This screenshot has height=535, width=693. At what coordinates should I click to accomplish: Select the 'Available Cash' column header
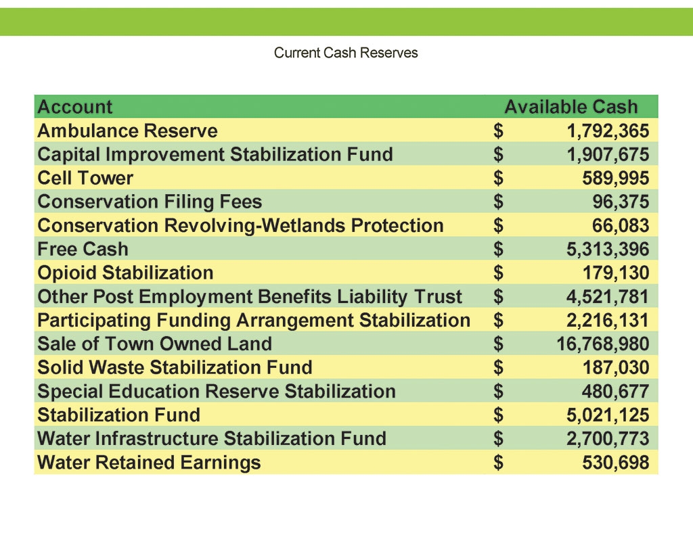click(571, 107)
